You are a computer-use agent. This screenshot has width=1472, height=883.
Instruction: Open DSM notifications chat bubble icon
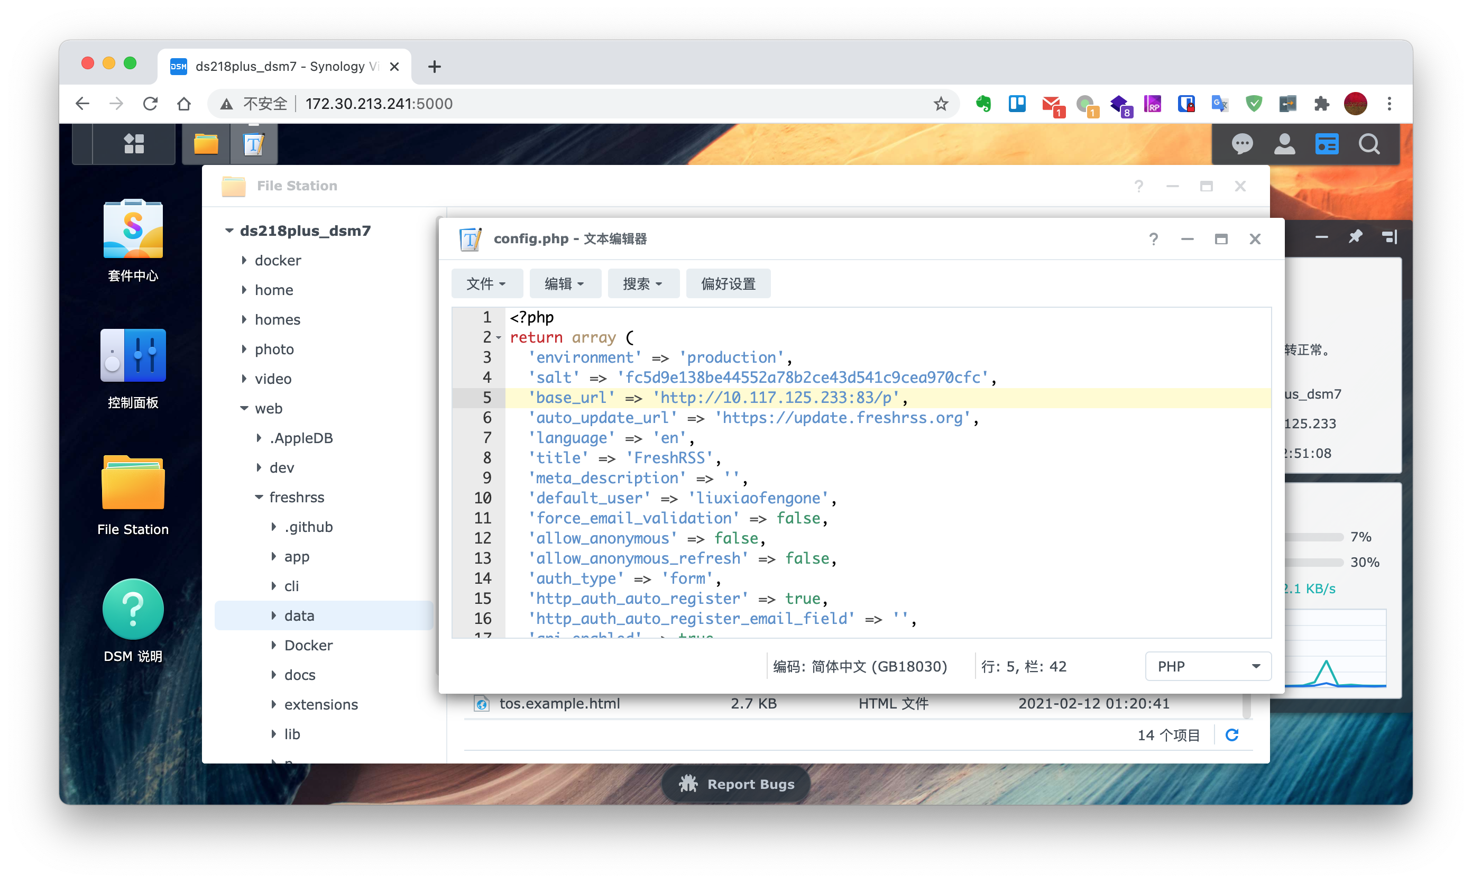pos(1242,143)
